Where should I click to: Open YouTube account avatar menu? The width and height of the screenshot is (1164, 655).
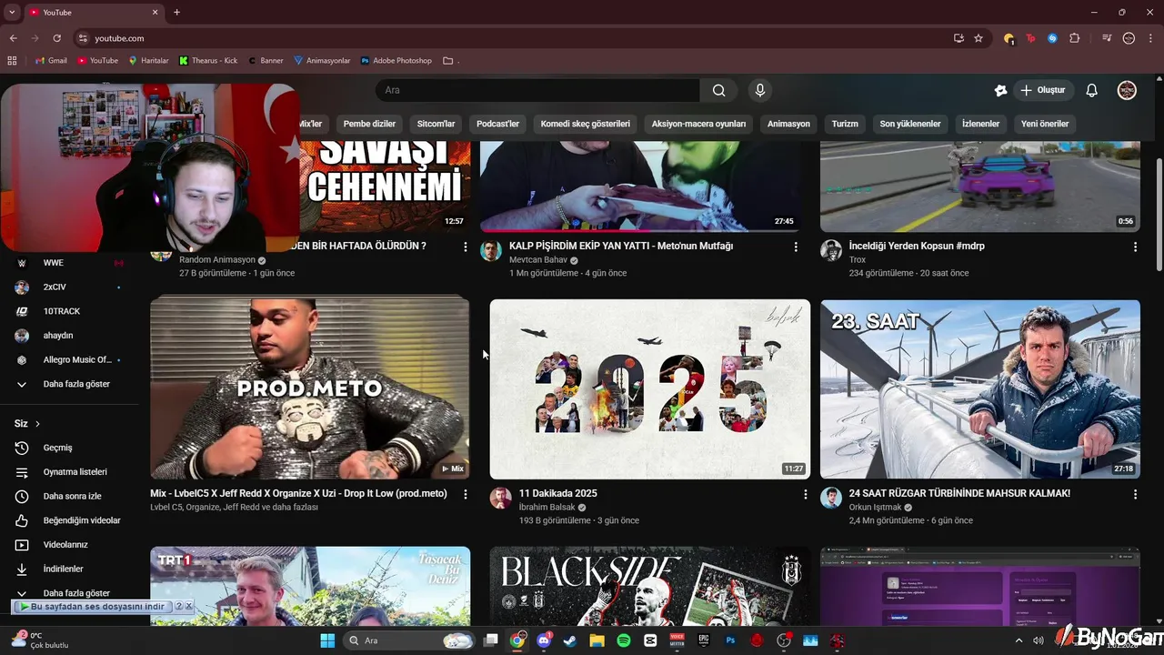1127,90
